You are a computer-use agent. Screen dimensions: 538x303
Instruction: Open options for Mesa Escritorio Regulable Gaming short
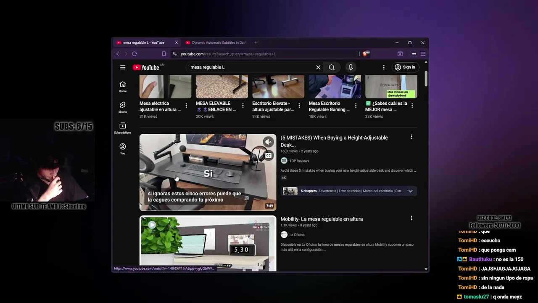coord(356,106)
